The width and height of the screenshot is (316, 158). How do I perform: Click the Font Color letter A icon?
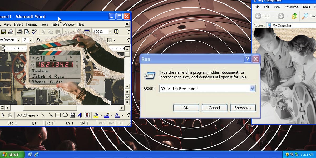click(x=117, y=115)
